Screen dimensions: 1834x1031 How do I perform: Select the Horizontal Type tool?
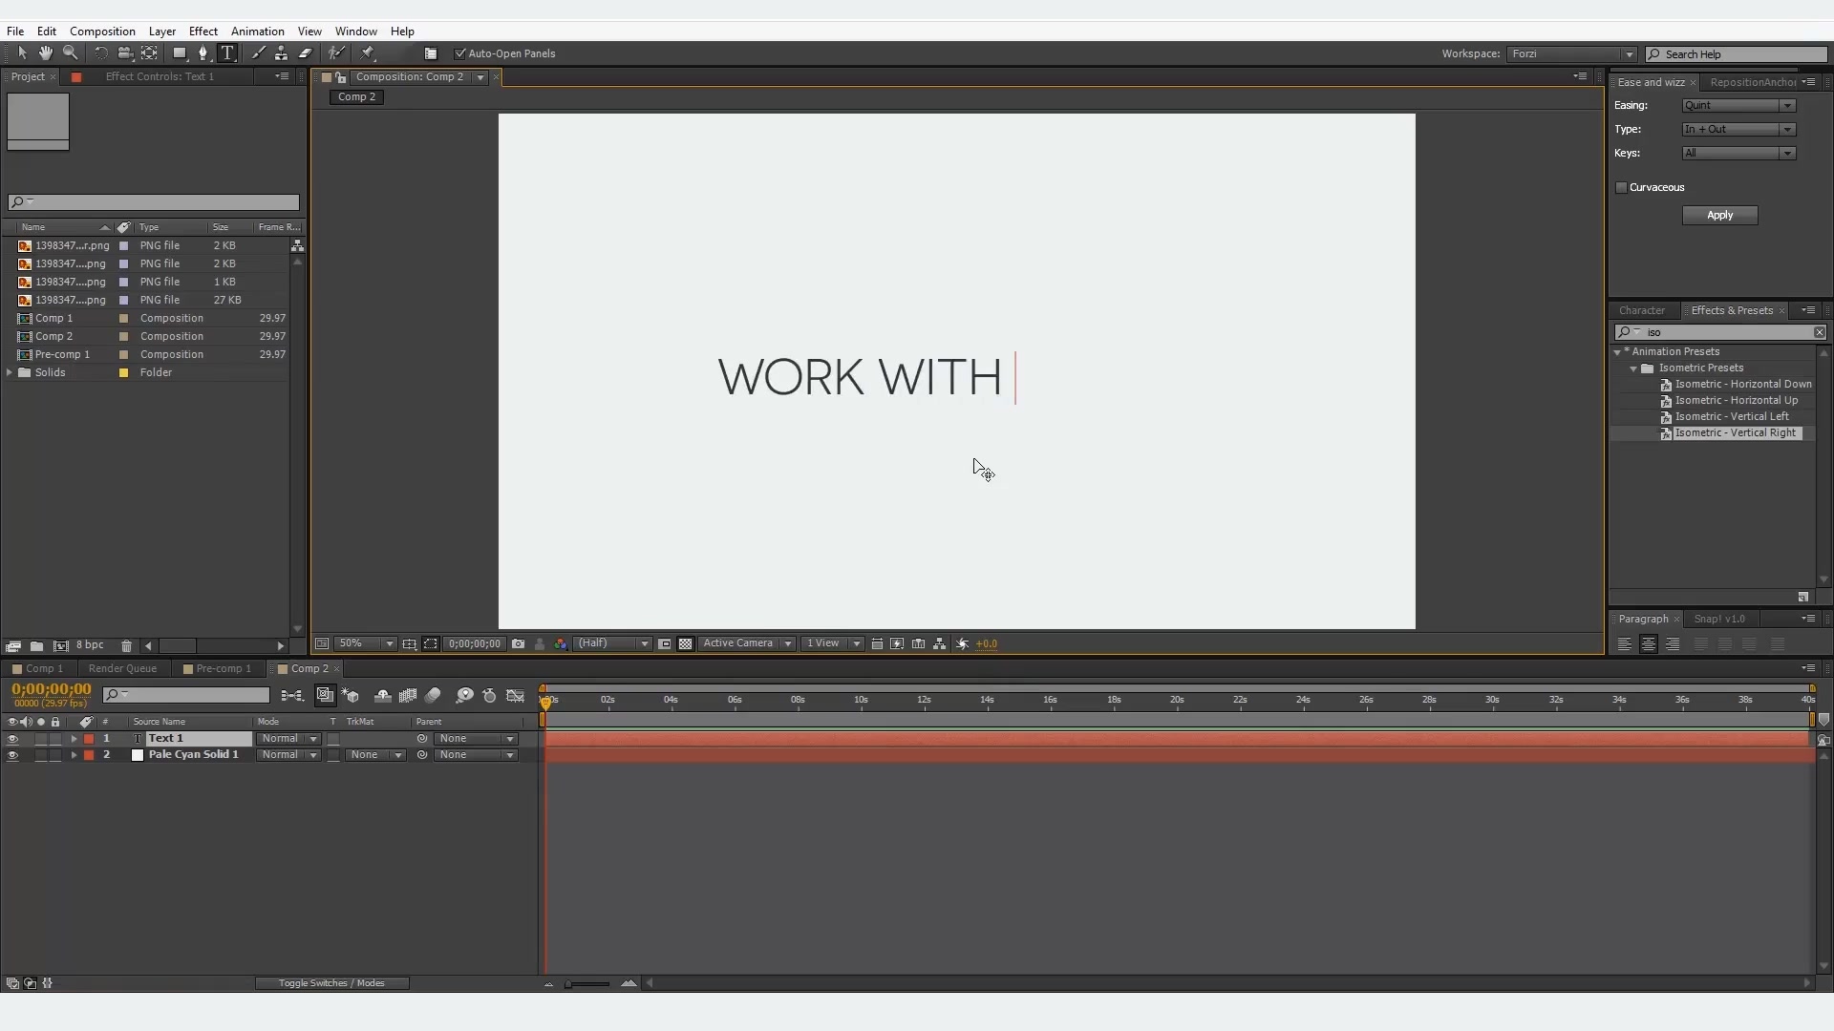pyautogui.click(x=227, y=53)
